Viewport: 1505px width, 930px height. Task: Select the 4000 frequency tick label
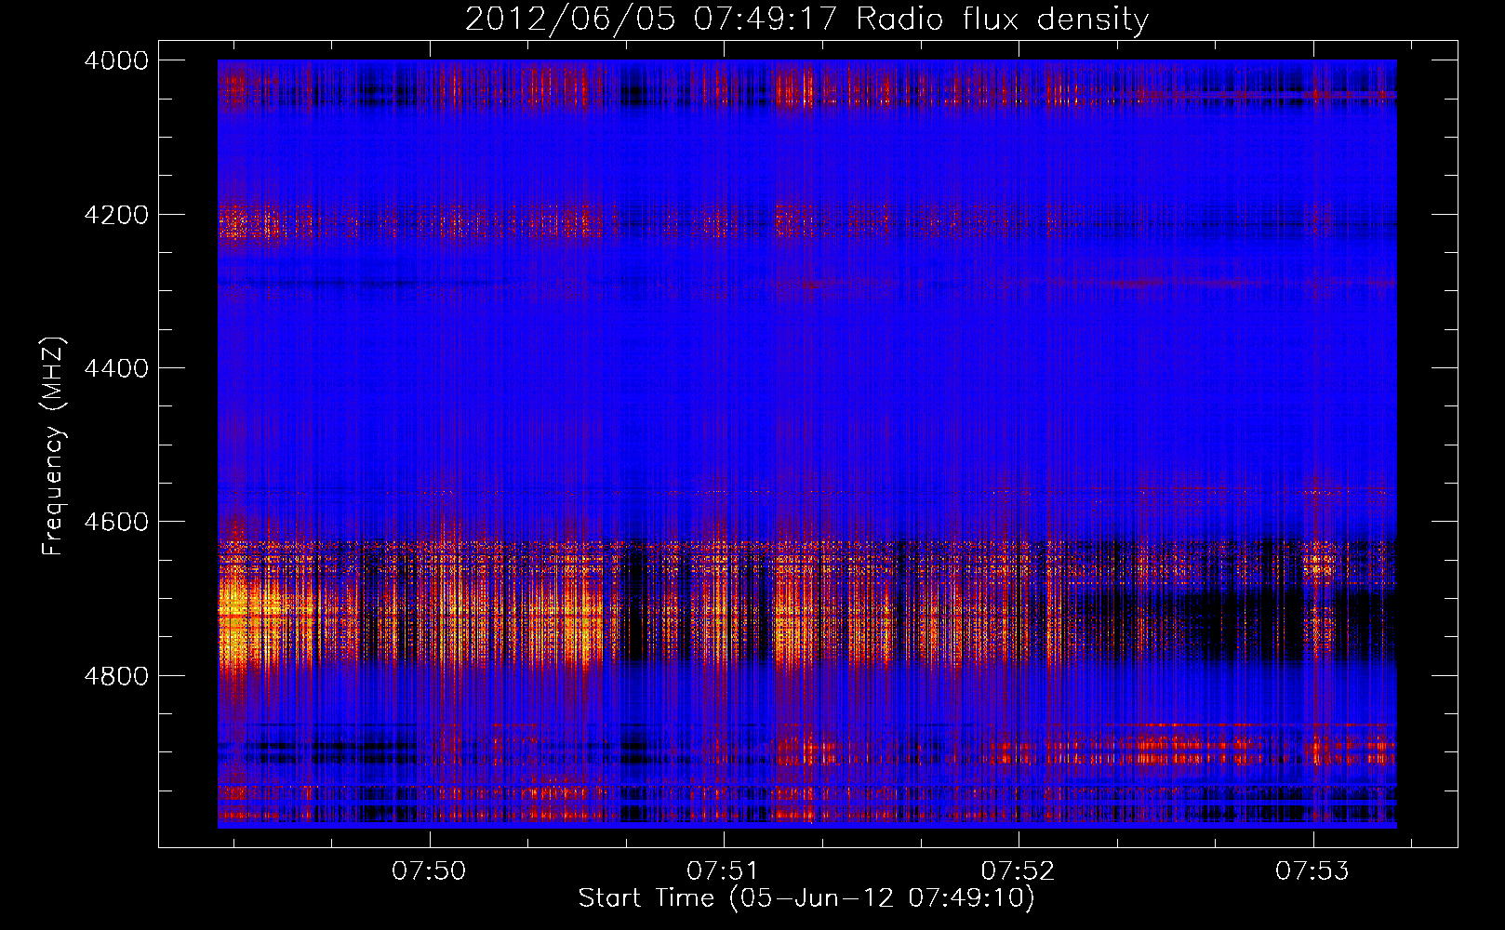point(116,60)
